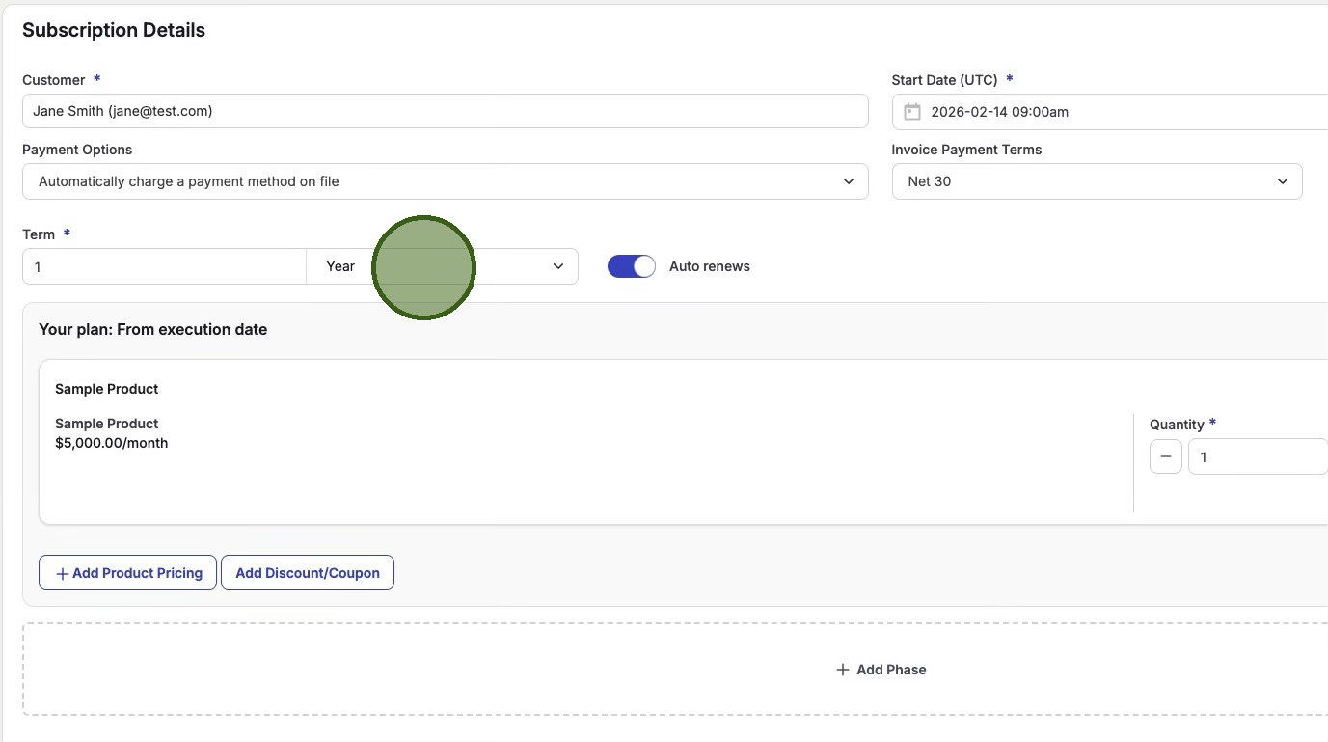Click into the Quantity input box

(1256, 456)
